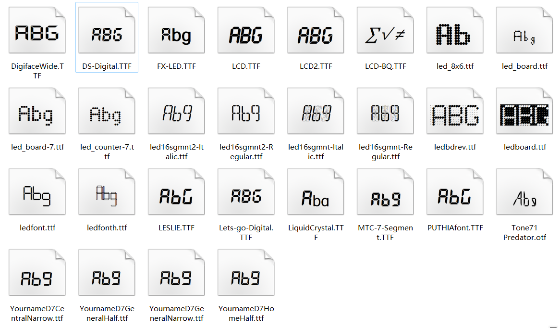Select the DigifaceWide.TTF font file
The image size is (560, 328).
point(37,32)
